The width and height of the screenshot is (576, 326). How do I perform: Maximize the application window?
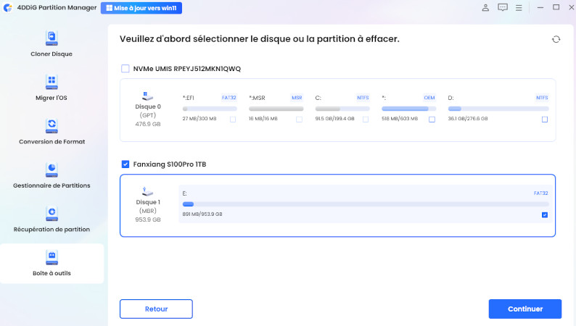click(556, 8)
